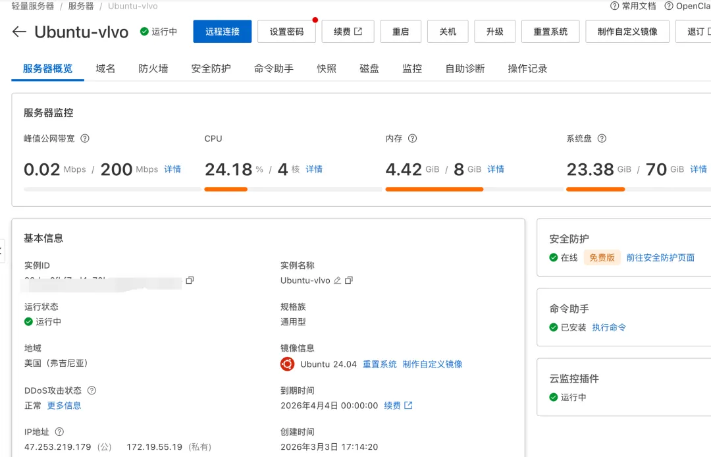Click the 免费版 badge
This screenshot has height=457, width=711.
click(x=602, y=257)
